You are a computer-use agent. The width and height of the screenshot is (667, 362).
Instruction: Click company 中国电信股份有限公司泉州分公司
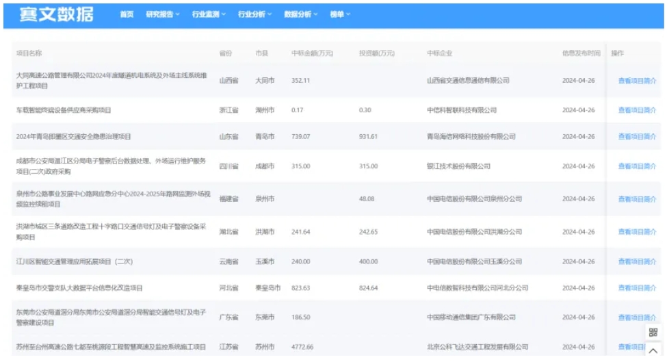coord(474,198)
